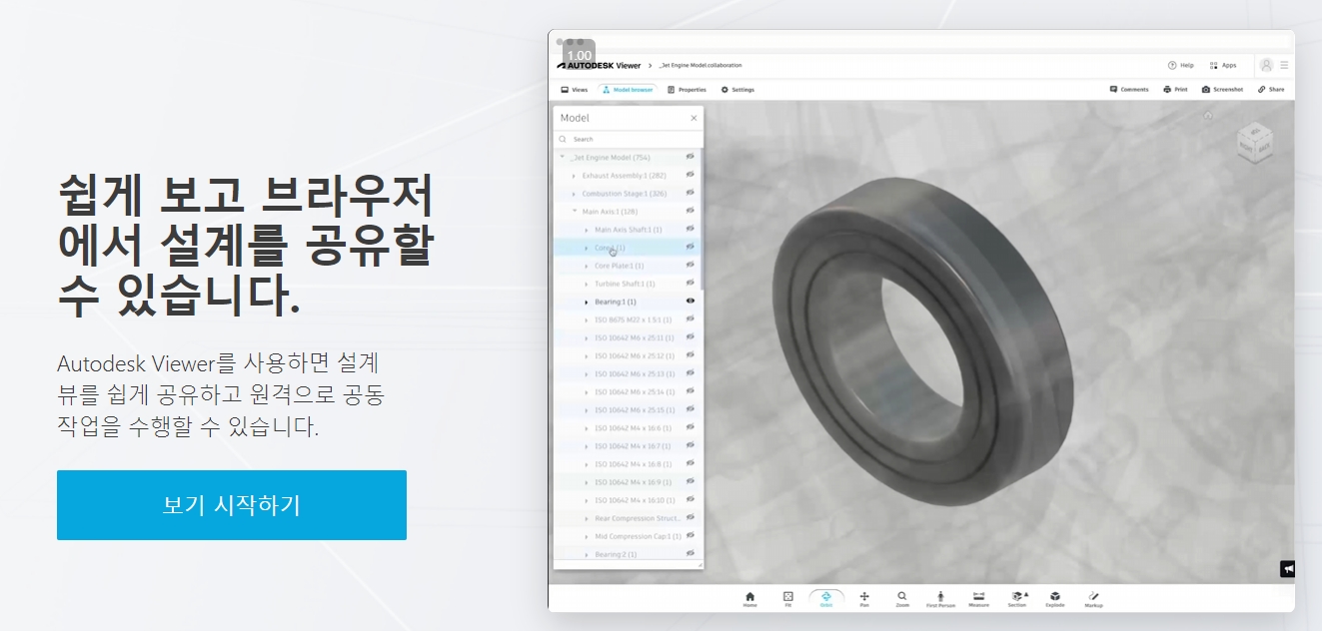Open the Markup tool

pyautogui.click(x=1093, y=599)
